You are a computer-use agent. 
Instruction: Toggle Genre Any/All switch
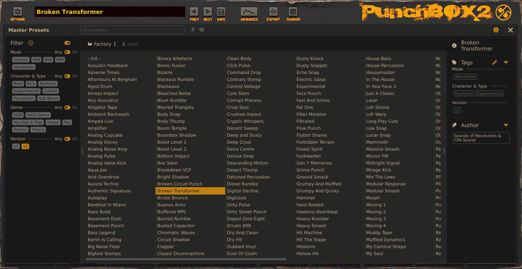67,108
